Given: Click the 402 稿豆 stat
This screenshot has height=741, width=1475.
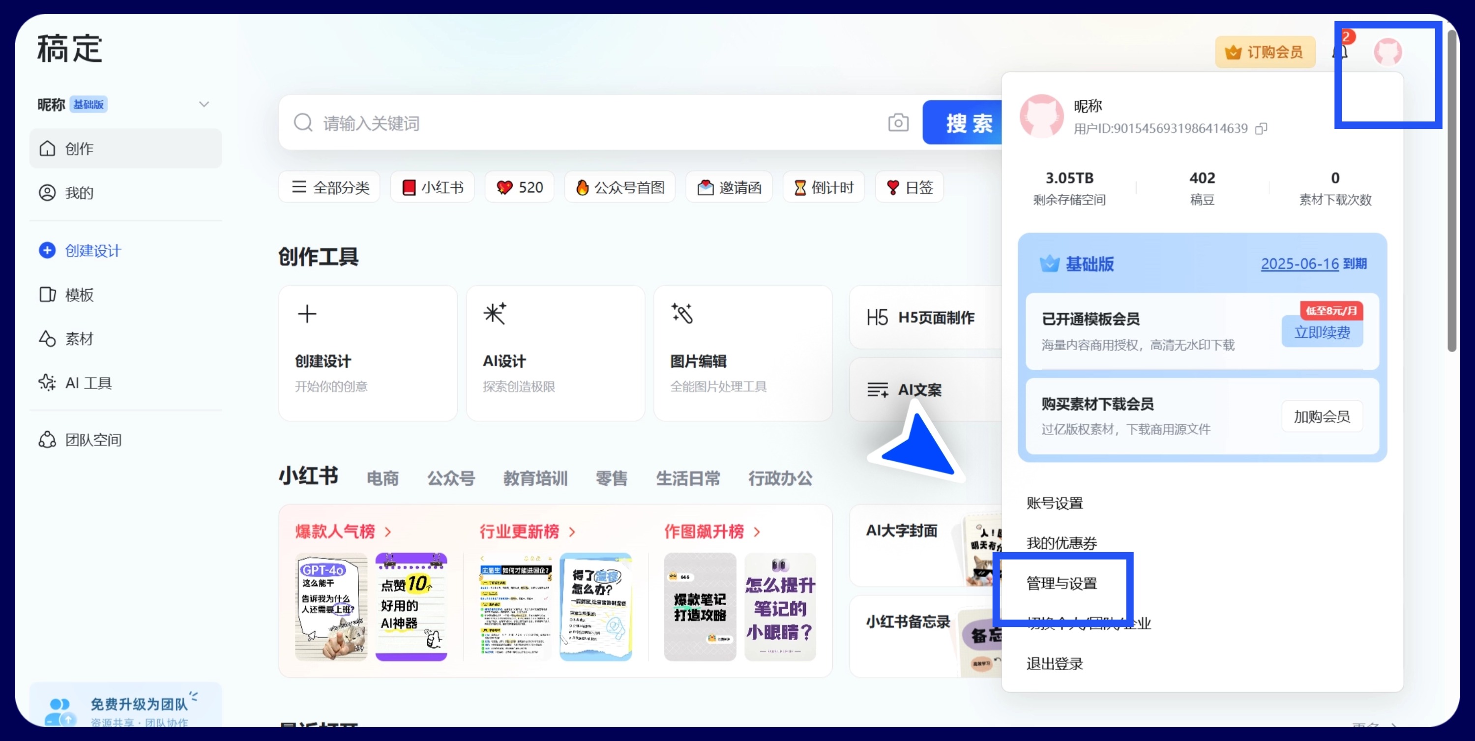Looking at the screenshot, I should [1202, 188].
